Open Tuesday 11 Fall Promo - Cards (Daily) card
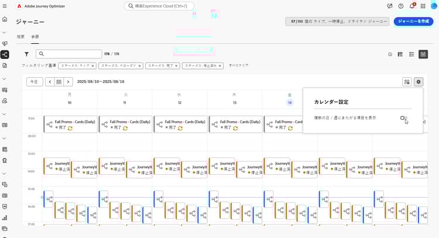 [125, 124]
